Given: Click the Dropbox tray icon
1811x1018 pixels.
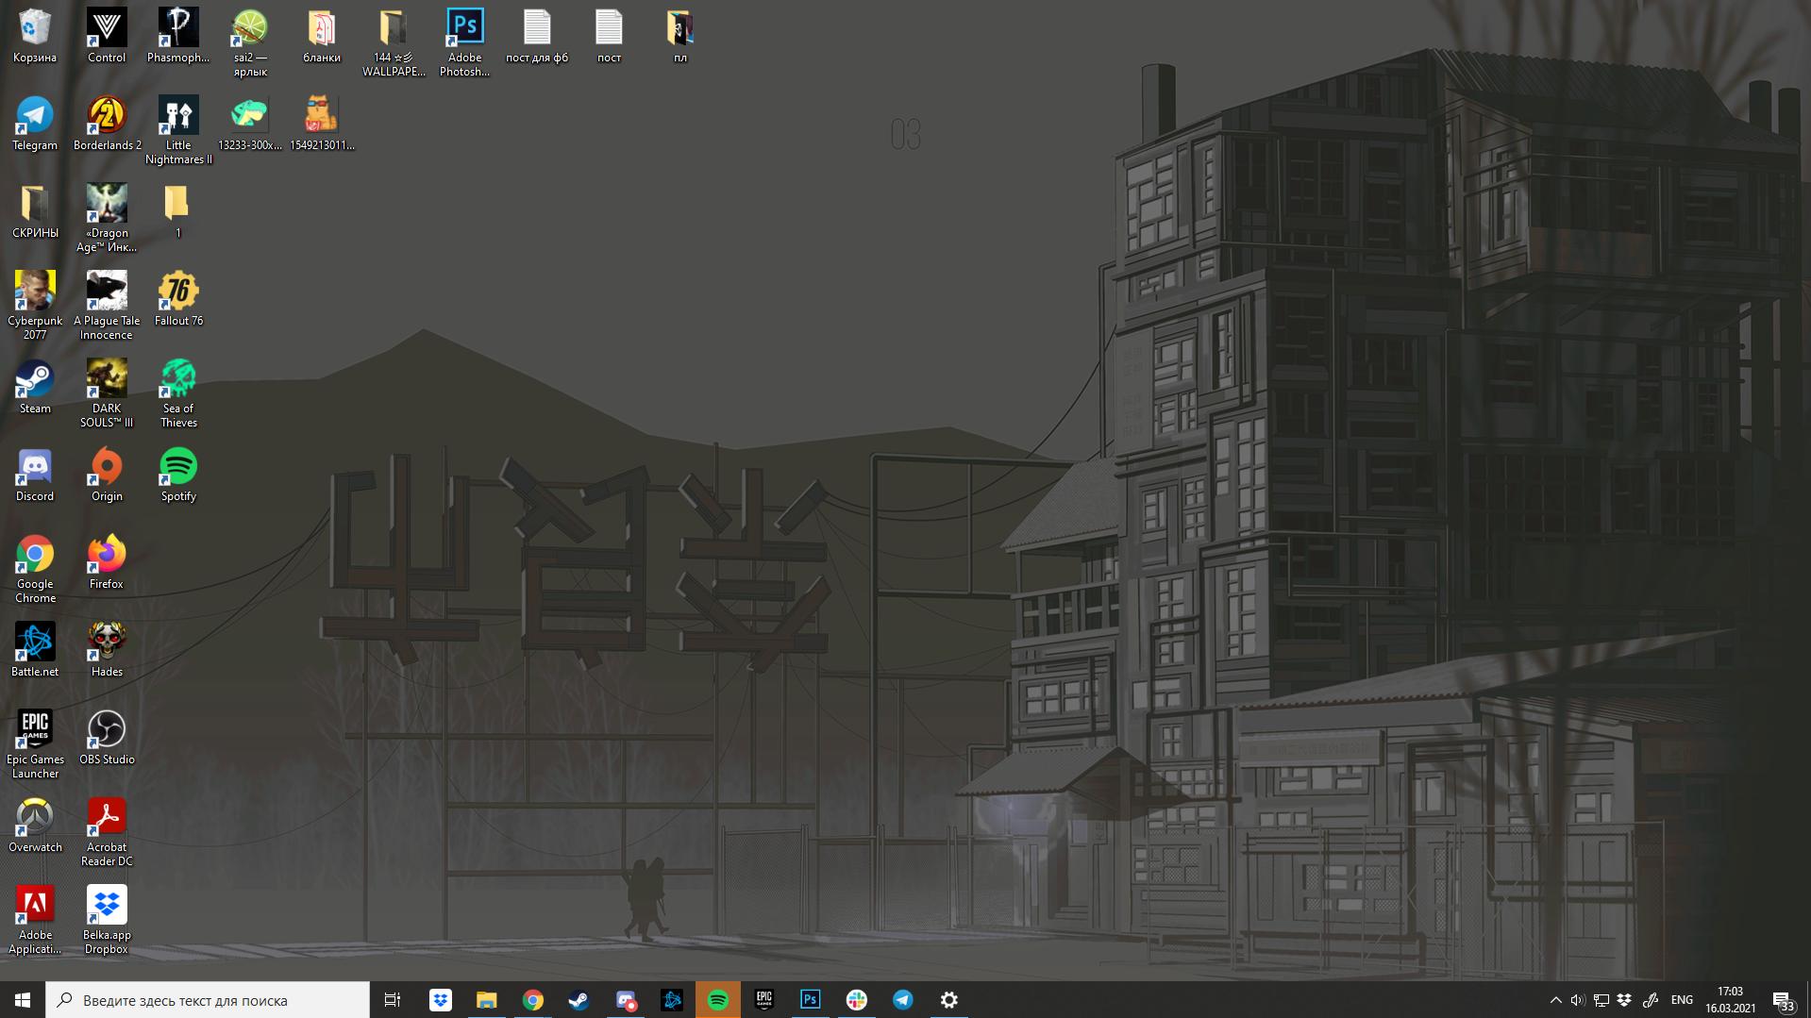Looking at the screenshot, I should (1624, 1000).
